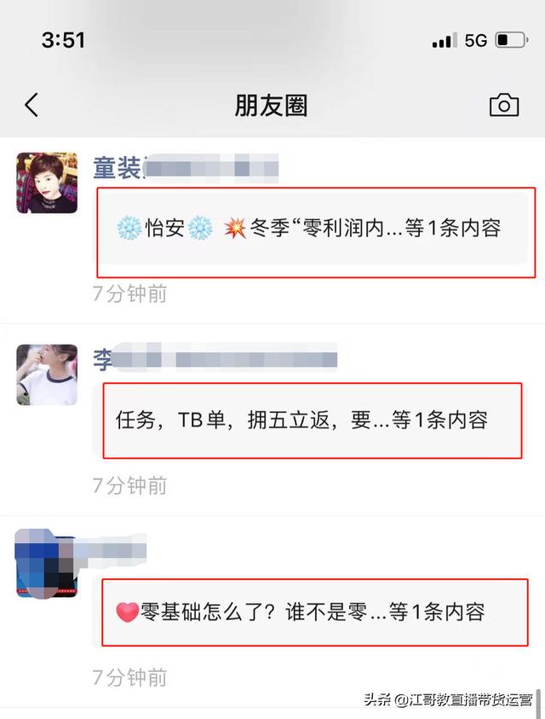Open the blurred blue avatar
Image resolution: width=545 pixels, height=719 pixels.
tap(46, 564)
